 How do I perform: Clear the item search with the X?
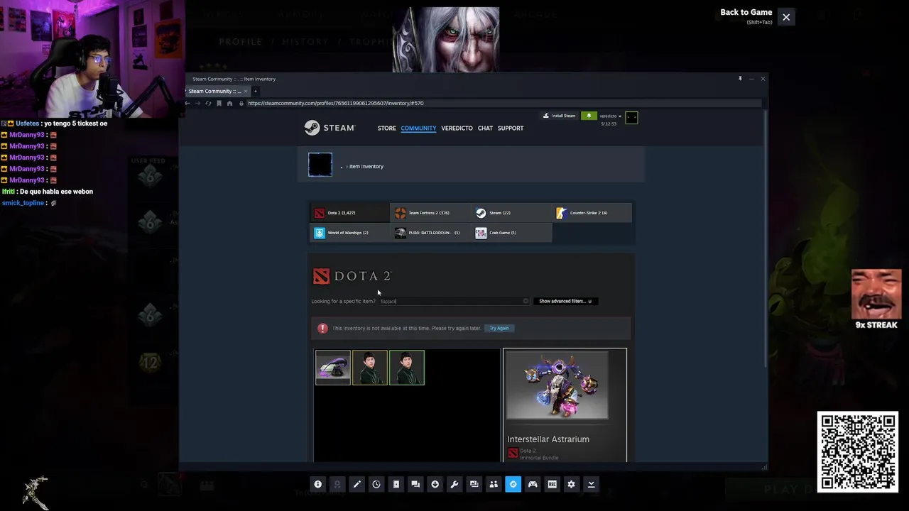tap(526, 301)
